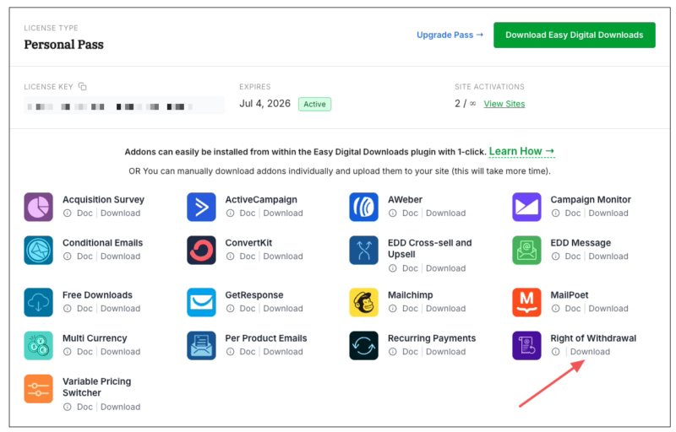676x432 pixels.
Task: Click info icon under Acquisition Survey
Action: tap(68, 213)
